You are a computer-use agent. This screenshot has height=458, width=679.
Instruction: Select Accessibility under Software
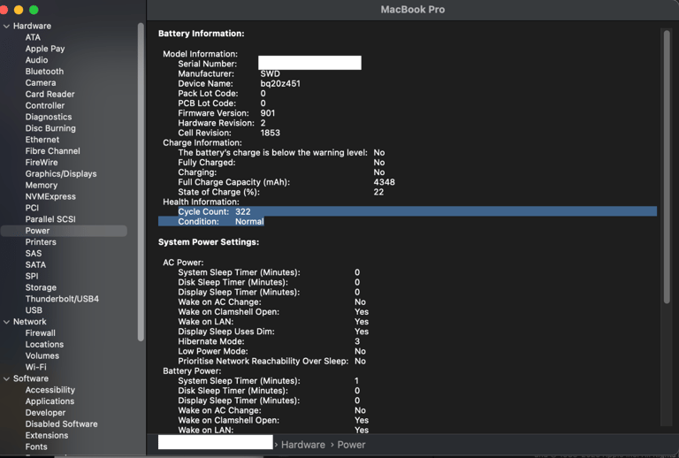pos(50,390)
